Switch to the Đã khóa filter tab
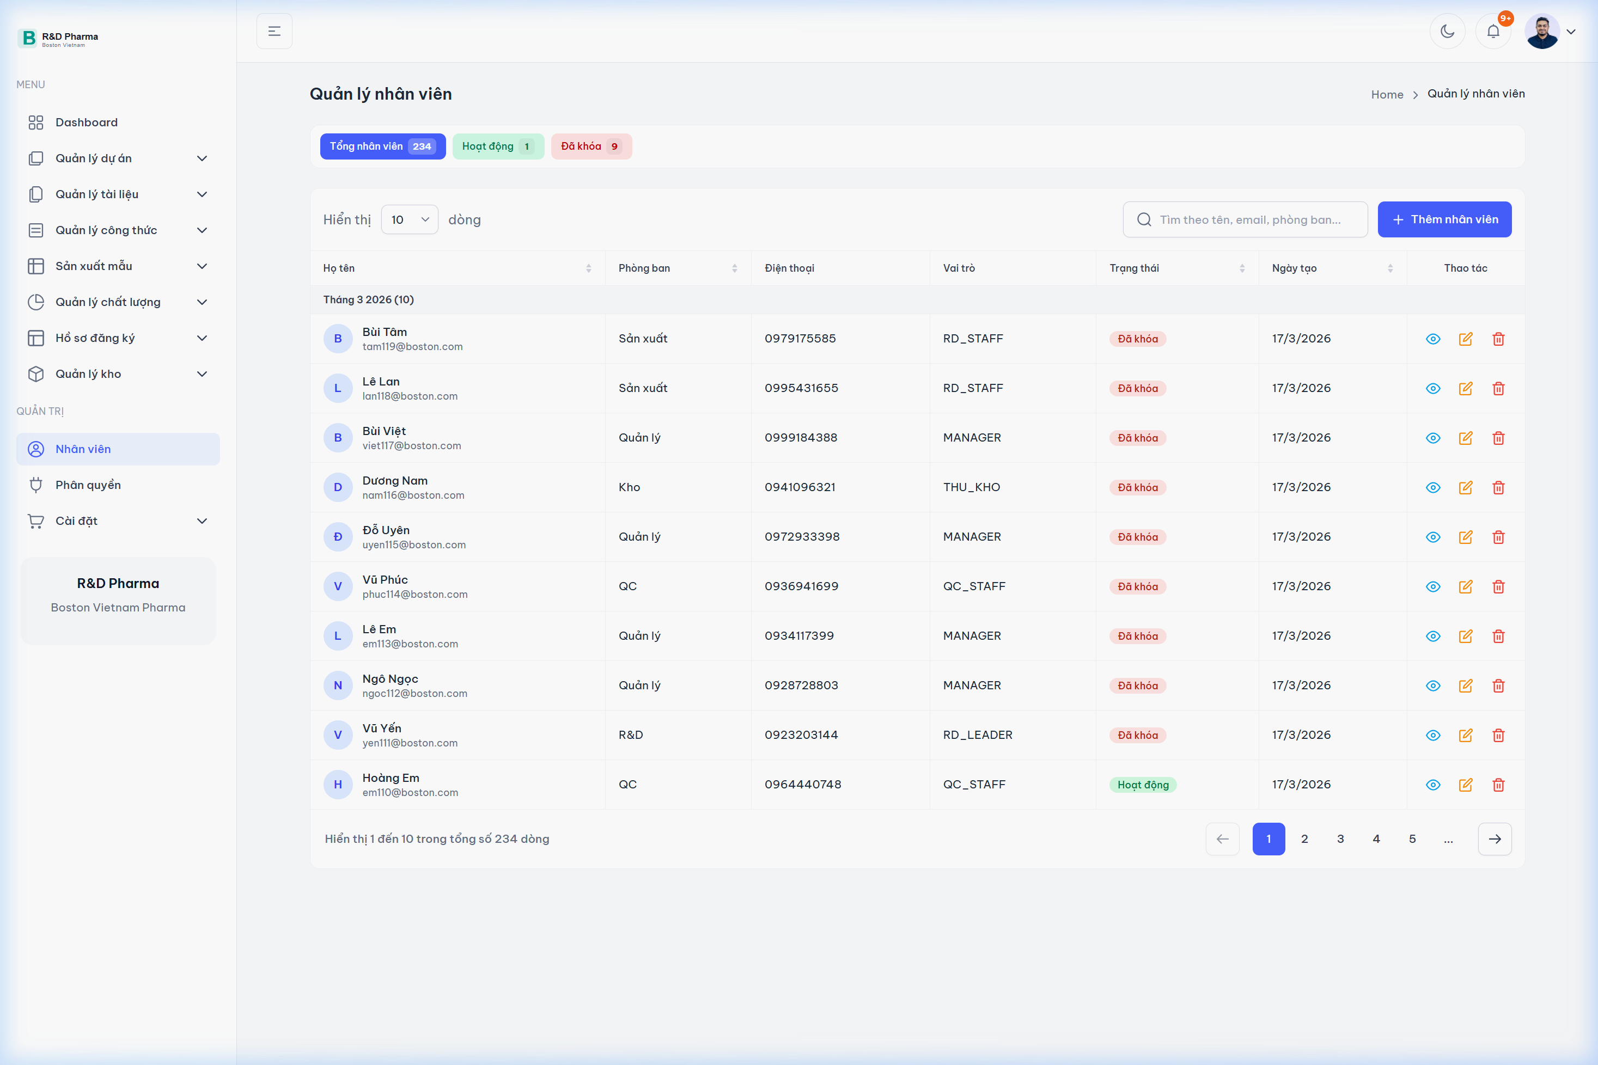 click(590, 146)
